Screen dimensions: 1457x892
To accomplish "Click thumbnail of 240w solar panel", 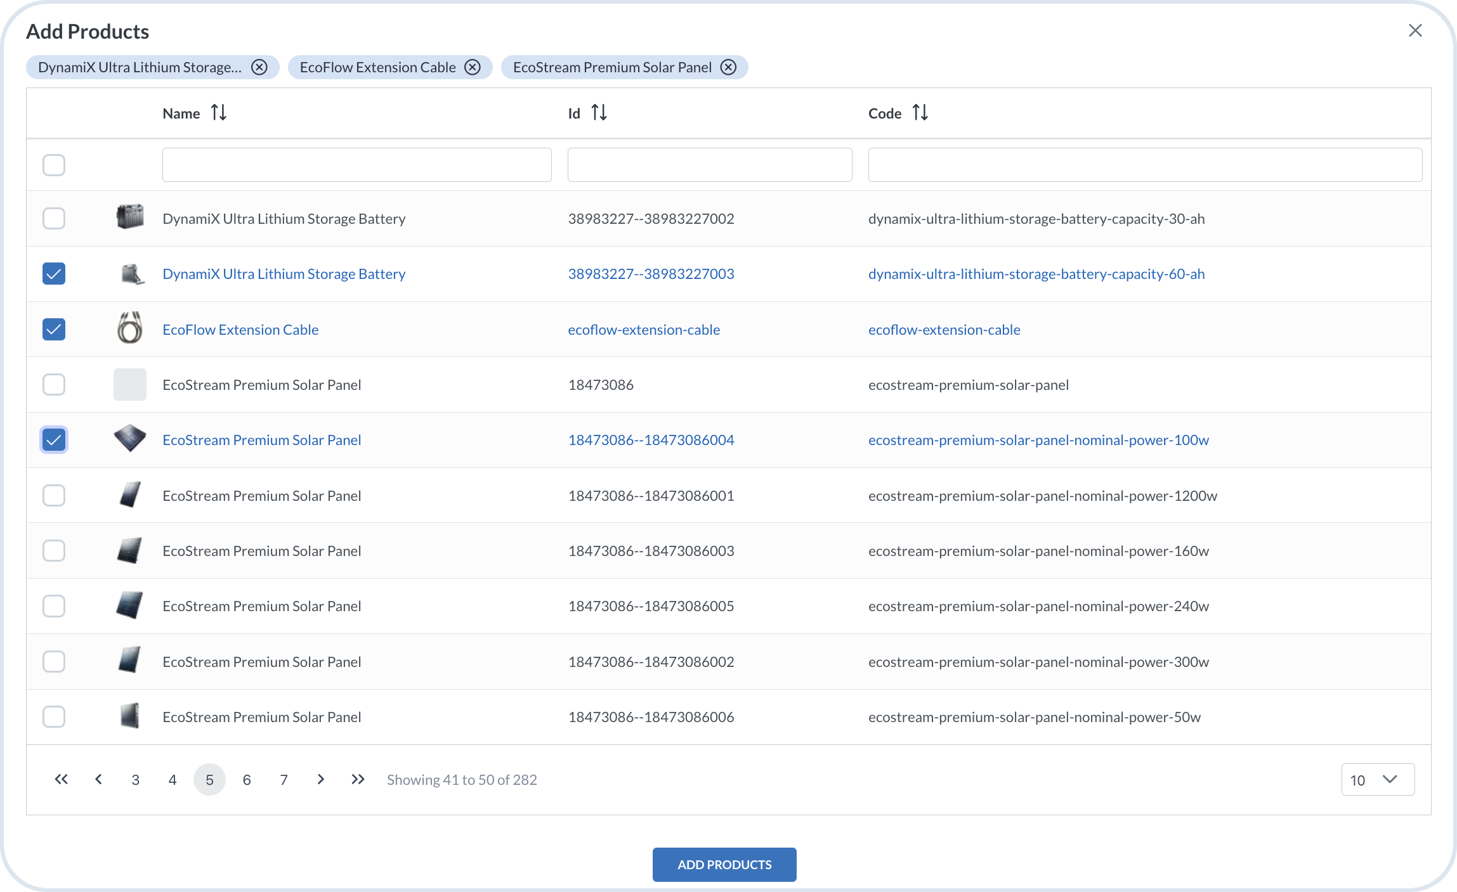I will click(x=130, y=605).
